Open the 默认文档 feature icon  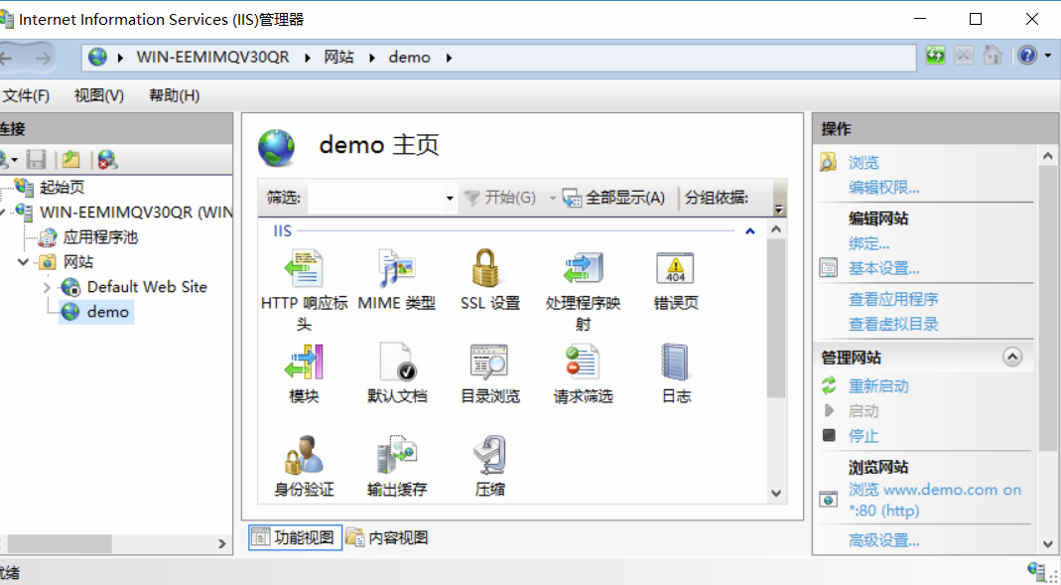(398, 362)
